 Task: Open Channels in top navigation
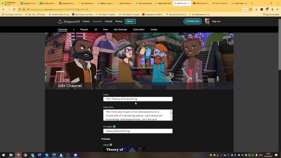pyautogui.click(x=97, y=22)
